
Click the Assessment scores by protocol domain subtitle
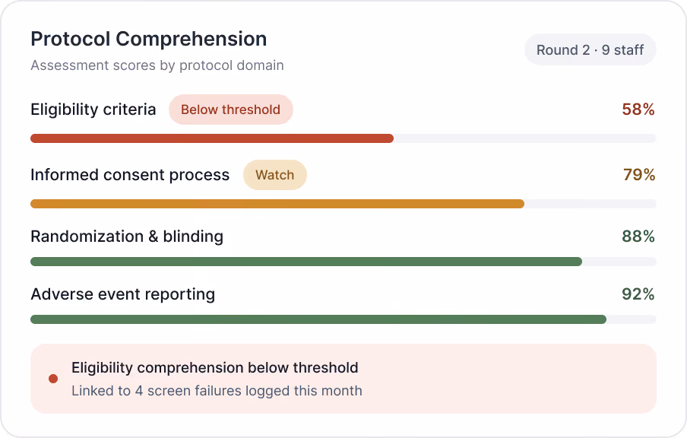[157, 65]
